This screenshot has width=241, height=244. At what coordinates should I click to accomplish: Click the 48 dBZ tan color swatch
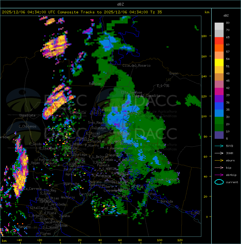pyautogui.click(x=219, y=77)
